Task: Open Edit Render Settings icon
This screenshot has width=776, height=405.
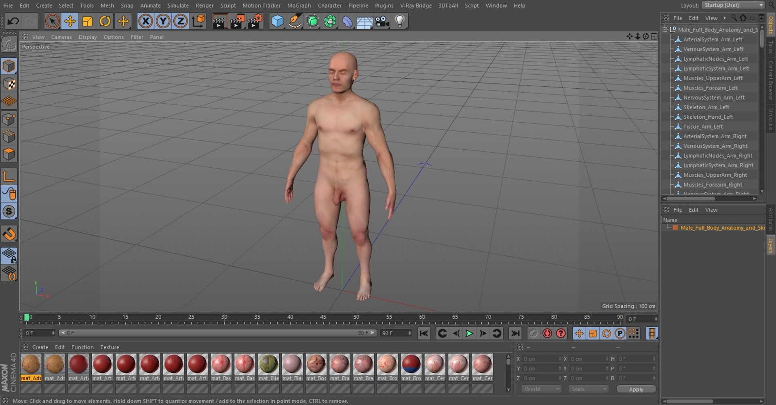Action: (255, 21)
